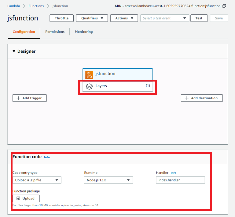Click the orange Lambda icon in jsfunction box
The image size is (235, 217).
[89, 75]
